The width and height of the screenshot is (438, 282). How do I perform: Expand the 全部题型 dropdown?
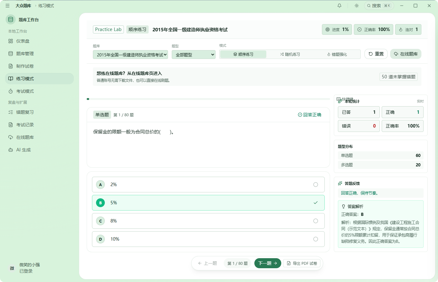(194, 55)
